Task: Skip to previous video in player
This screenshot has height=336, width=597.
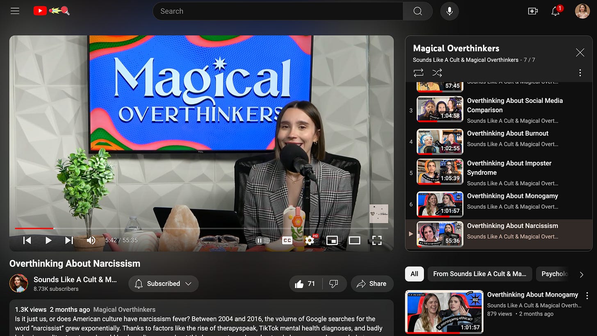Action: pyautogui.click(x=27, y=240)
